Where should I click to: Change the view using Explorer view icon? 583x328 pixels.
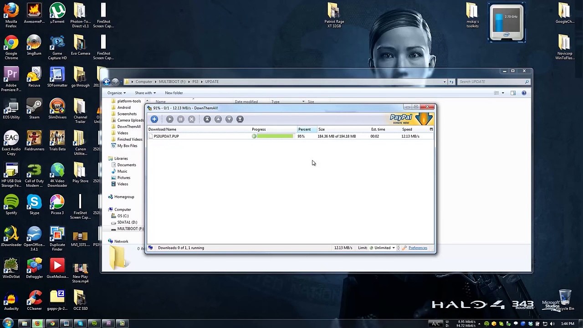(x=496, y=93)
